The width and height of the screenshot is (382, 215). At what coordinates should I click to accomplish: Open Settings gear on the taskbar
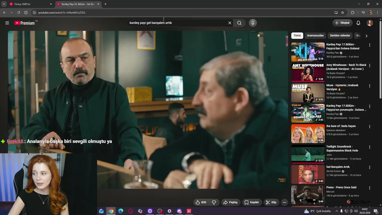pos(170,211)
